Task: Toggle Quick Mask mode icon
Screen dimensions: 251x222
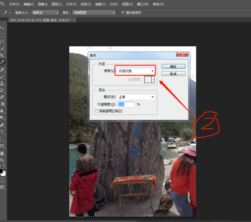Action: point(2,180)
